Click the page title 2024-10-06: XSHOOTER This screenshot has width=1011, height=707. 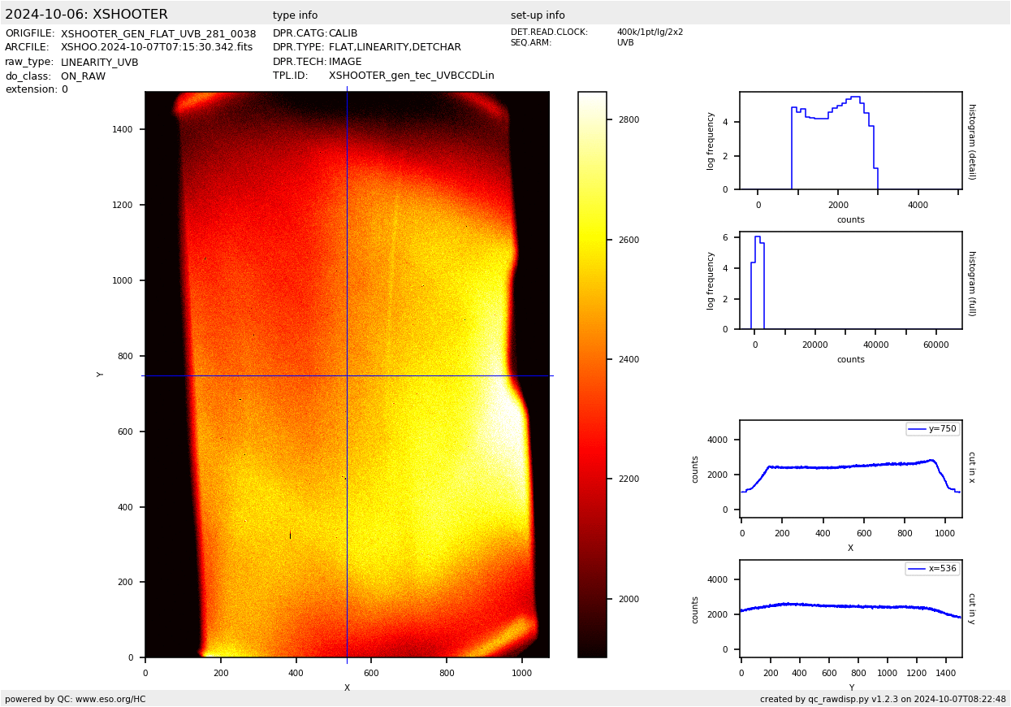(x=86, y=15)
